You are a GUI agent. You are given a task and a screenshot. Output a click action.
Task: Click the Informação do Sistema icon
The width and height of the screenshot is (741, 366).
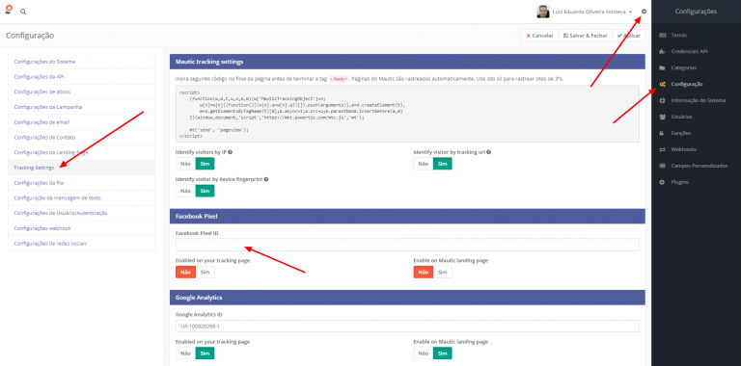[x=663, y=100]
